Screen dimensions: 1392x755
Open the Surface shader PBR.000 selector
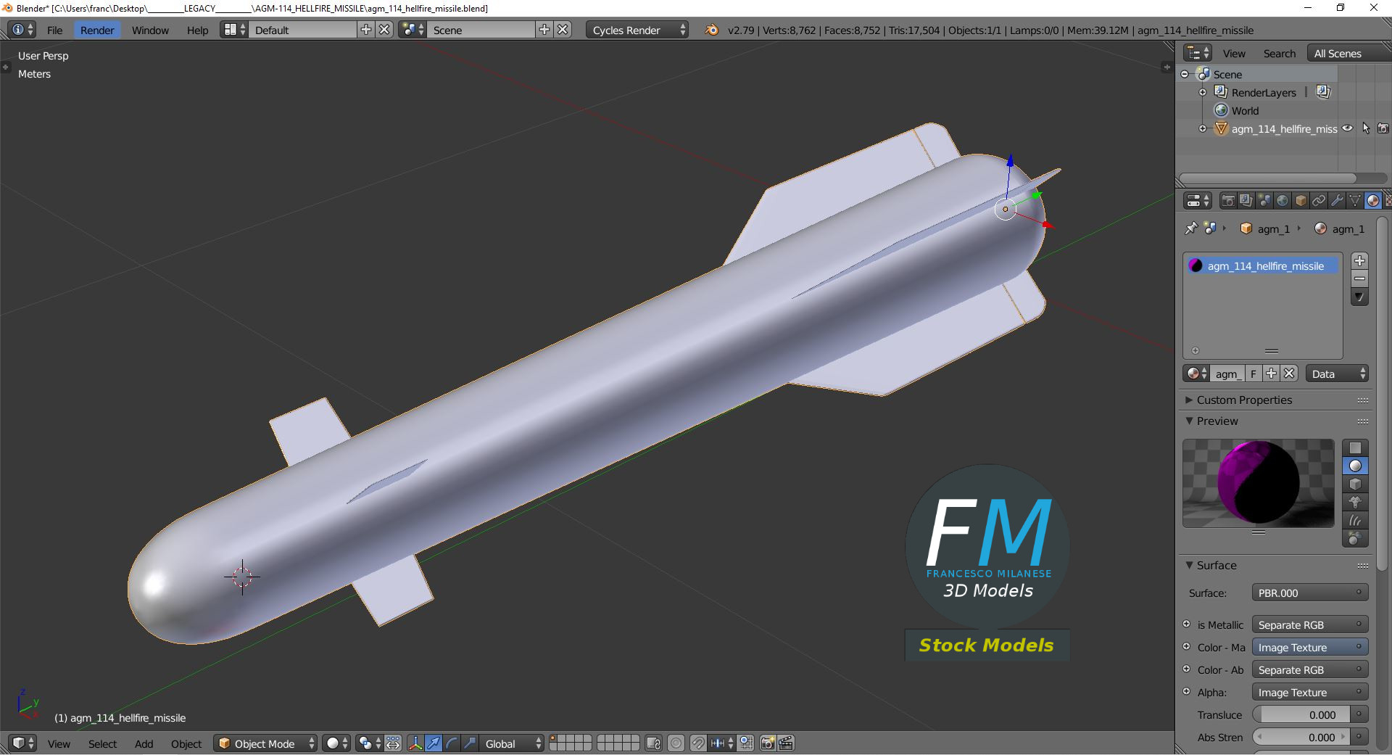[1309, 593]
